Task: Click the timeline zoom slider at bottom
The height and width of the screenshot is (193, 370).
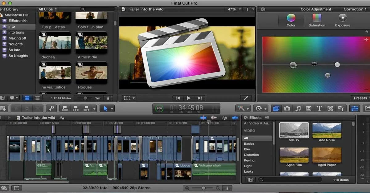Action: click(203, 188)
